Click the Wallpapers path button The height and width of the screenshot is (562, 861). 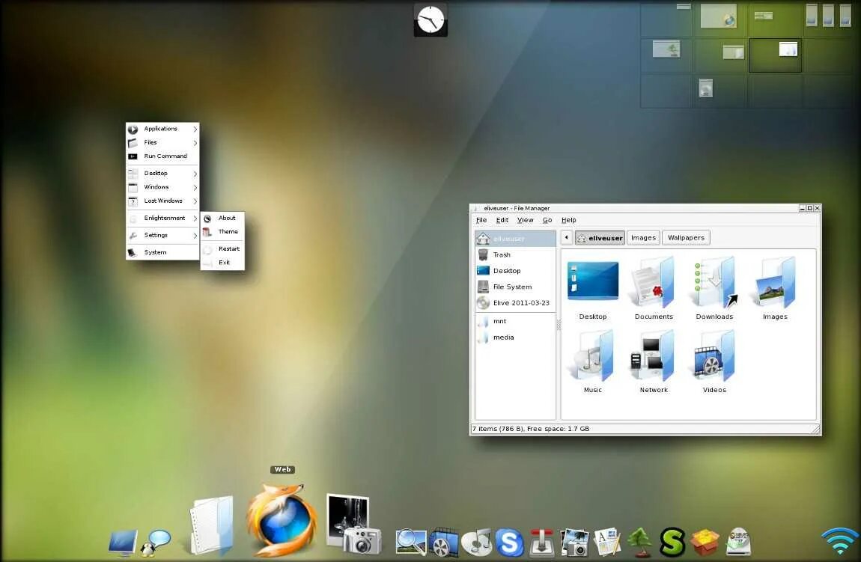click(x=686, y=238)
